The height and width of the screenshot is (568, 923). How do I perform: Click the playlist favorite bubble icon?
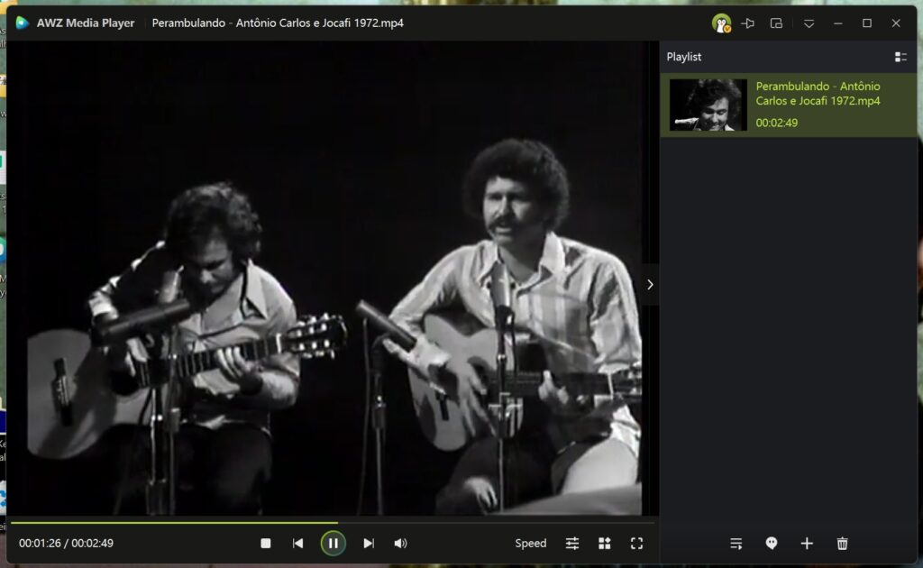coord(772,544)
